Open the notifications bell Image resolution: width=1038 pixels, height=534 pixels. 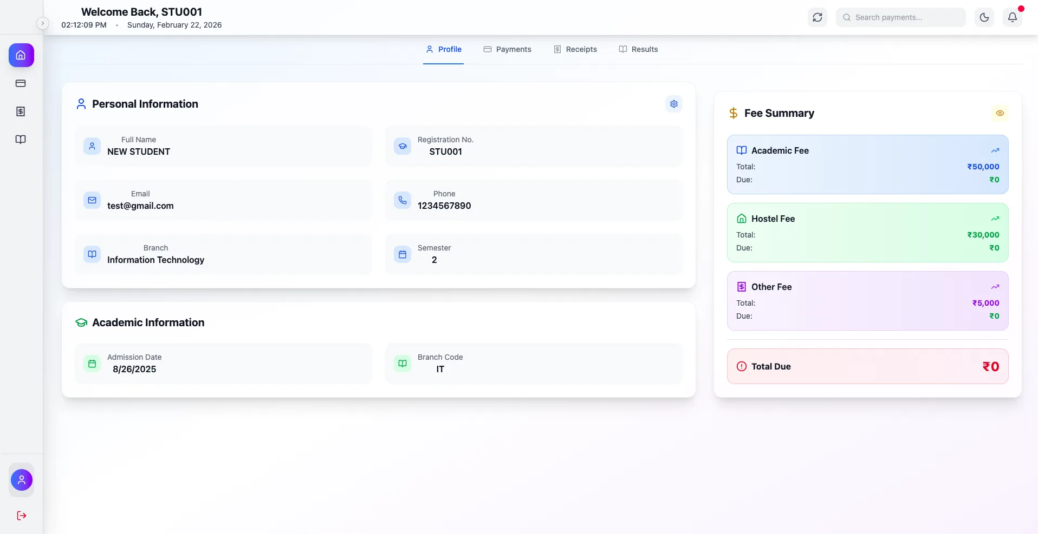coord(1012,17)
